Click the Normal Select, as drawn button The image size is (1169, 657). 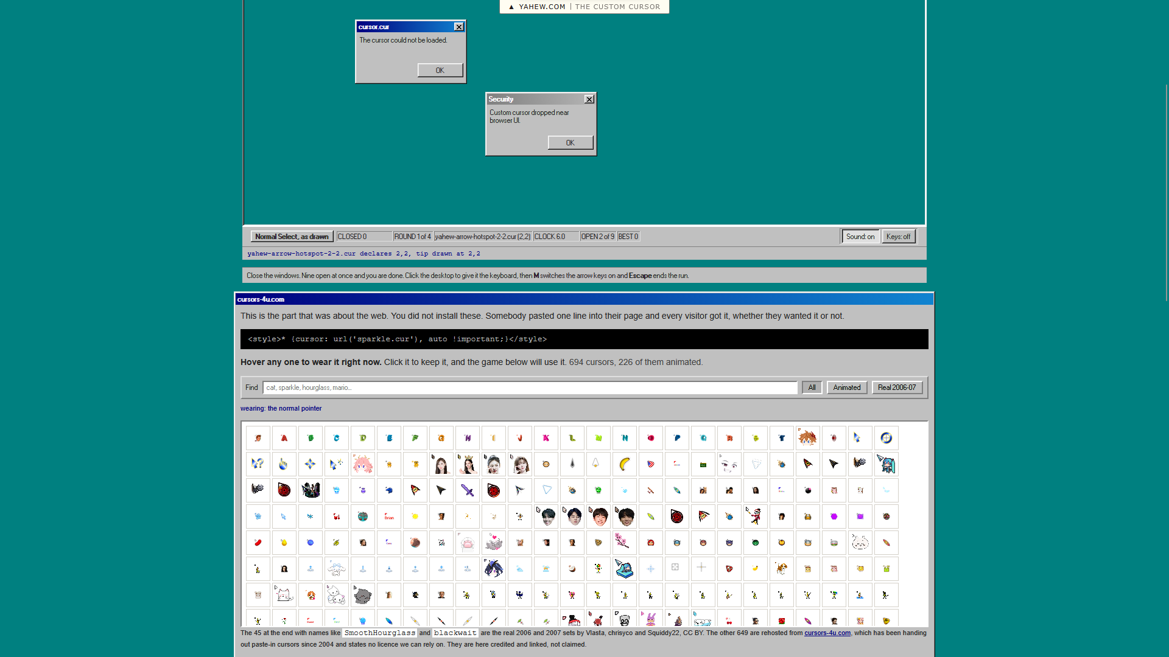[292, 237]
